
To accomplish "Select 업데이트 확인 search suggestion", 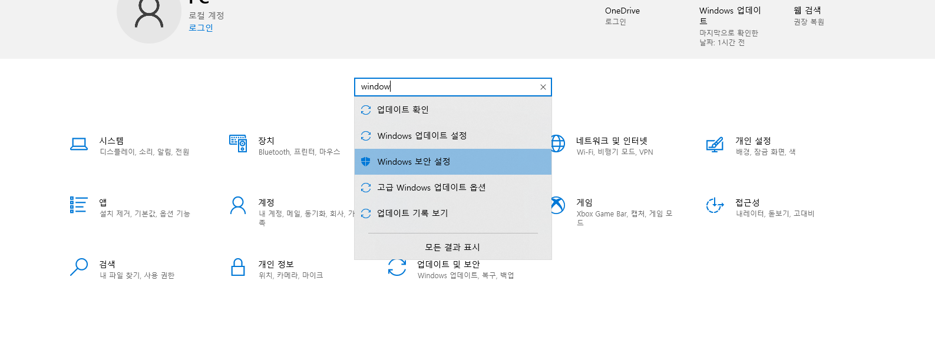I will 453,110.
